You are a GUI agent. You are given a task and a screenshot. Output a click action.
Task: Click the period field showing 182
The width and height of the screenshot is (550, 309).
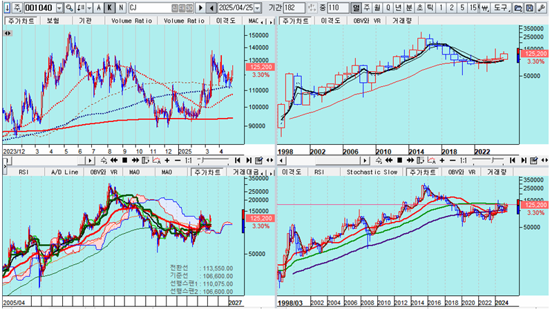(x=294, y=8)
